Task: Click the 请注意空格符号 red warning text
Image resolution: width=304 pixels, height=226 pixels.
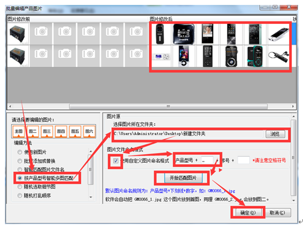Action: [270, 160]
